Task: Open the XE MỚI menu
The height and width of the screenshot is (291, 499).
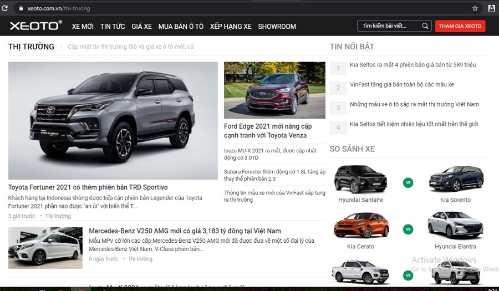Action: point(83,26)
